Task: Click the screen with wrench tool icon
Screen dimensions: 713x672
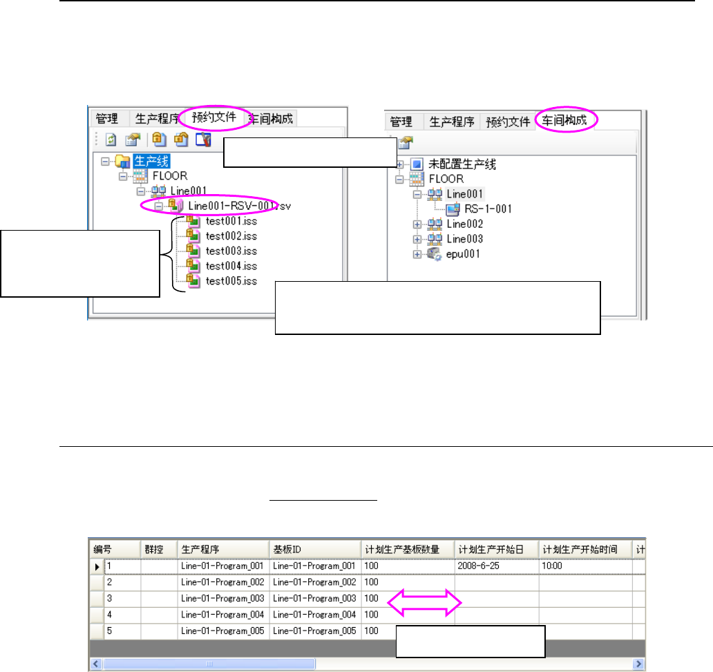Action: (204, 139)
